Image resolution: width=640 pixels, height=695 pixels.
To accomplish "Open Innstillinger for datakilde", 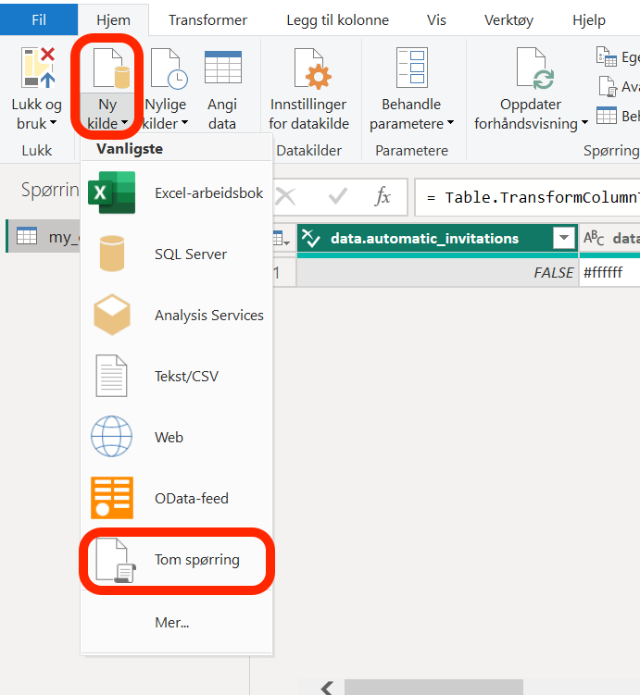I will pos(308,89).
